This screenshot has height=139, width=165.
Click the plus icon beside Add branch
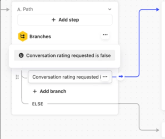(x=35, y=91)
